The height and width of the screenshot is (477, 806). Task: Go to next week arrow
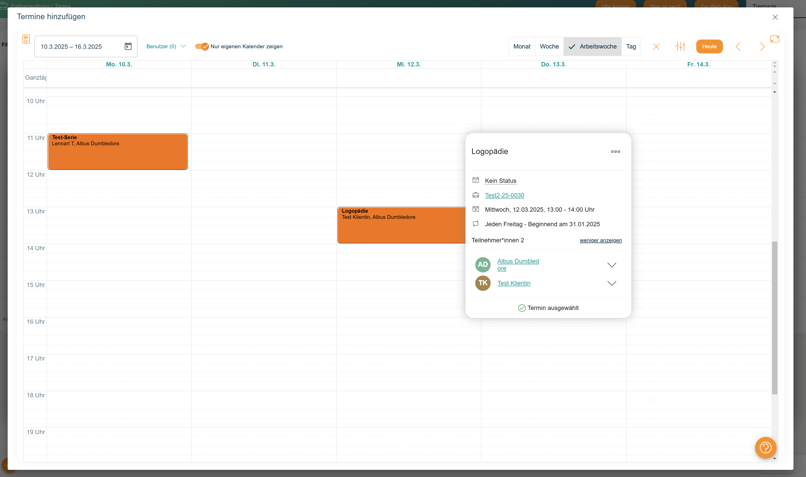point(762,47)
